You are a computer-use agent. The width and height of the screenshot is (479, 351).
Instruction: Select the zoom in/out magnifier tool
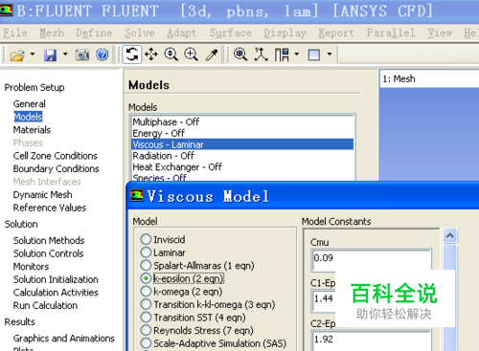[171, 55]
